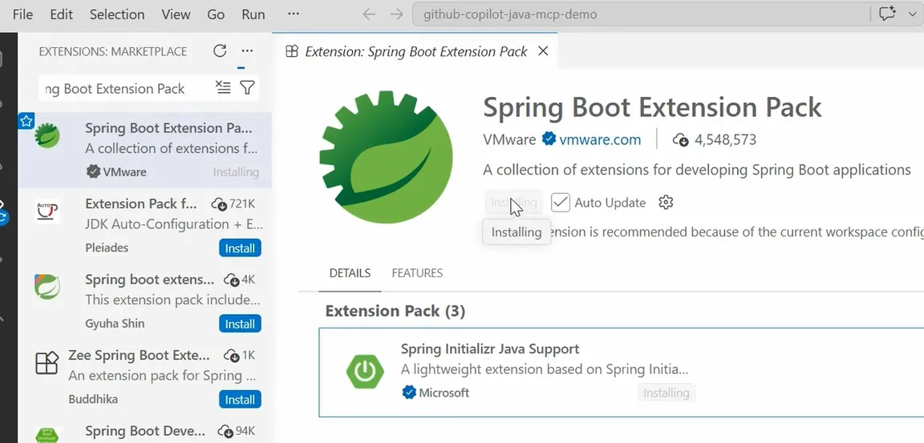
Task: Click the Pleiades Extension Pack list icon
Action: (x=47, y=211)
